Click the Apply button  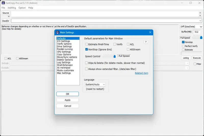(68, 100)
